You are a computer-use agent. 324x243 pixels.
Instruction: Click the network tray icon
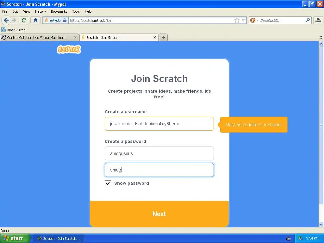coord(300,239)
